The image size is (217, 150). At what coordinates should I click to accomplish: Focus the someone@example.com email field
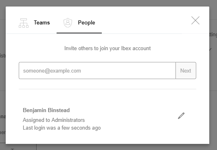pyautogui.click(x=97, y=71)
